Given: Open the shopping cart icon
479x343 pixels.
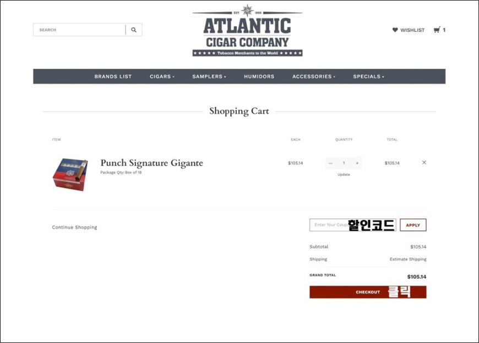Looking at the screenshot, I should coord(439,30).
